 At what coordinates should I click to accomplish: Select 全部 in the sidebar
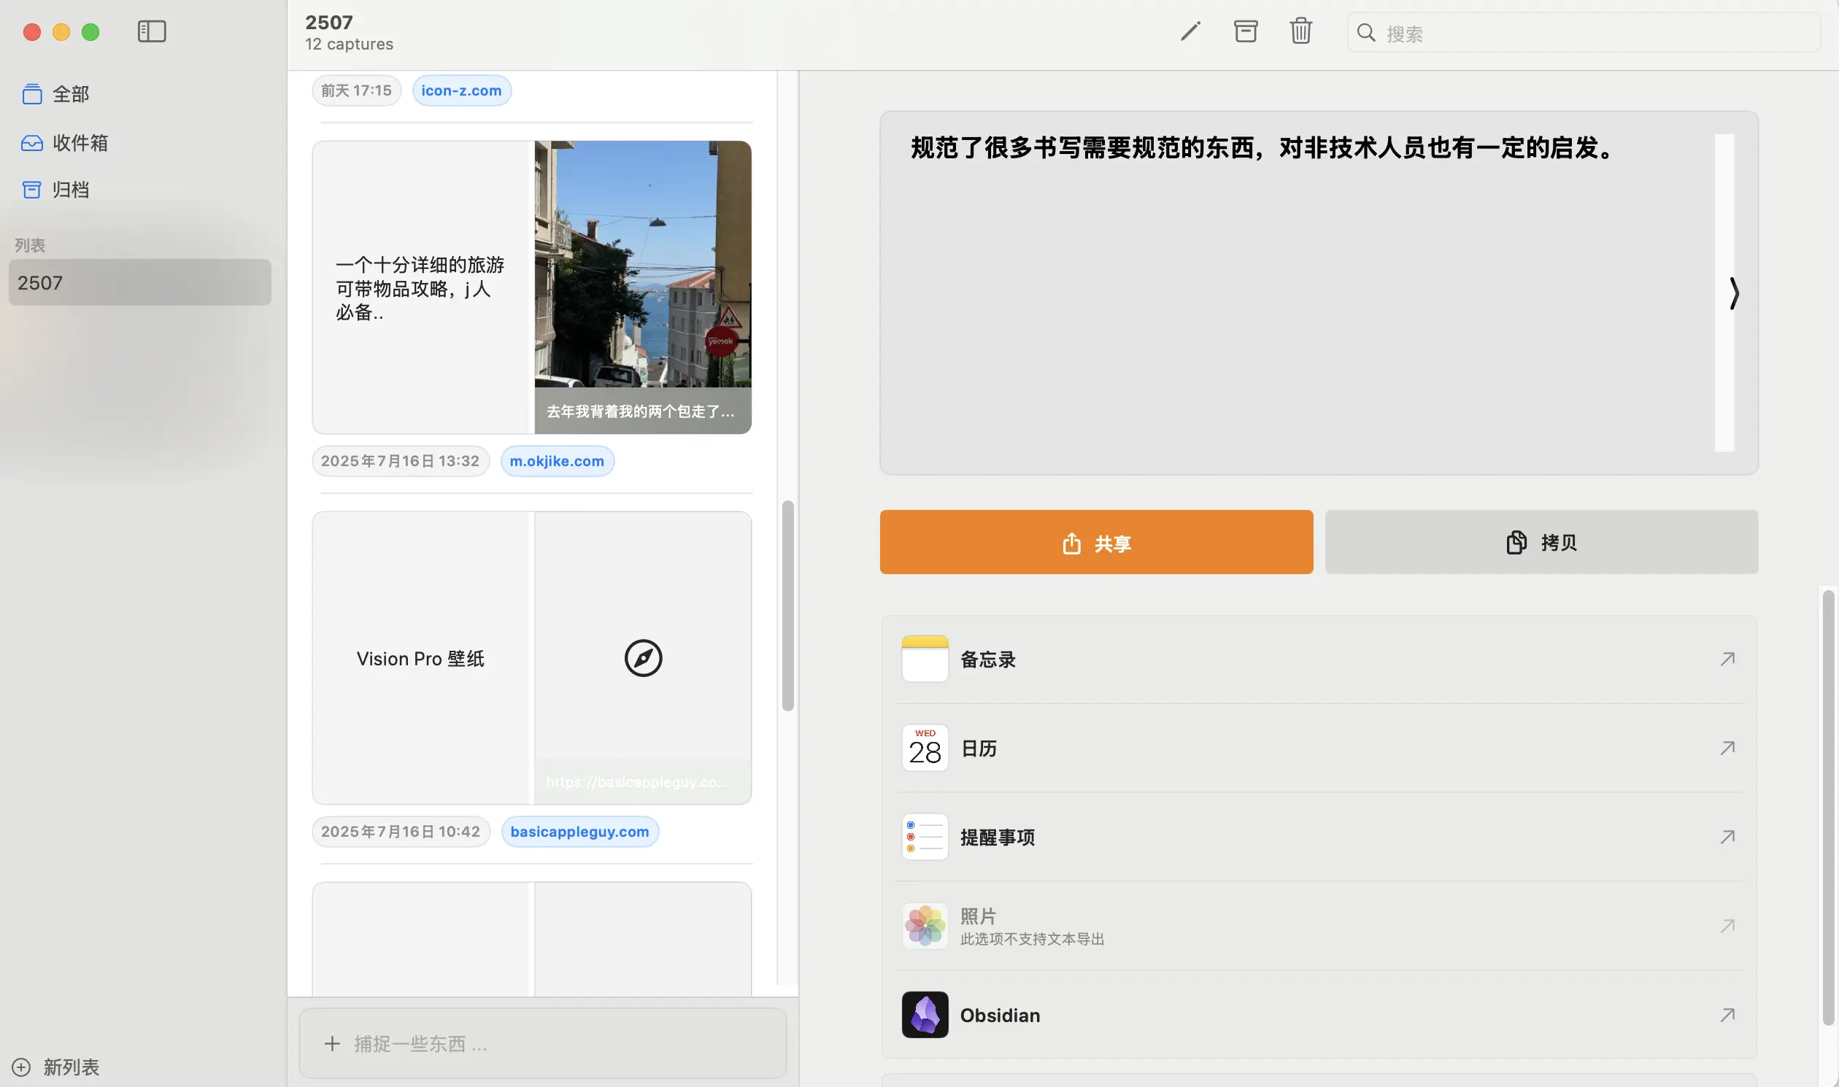tap(70, 95)
